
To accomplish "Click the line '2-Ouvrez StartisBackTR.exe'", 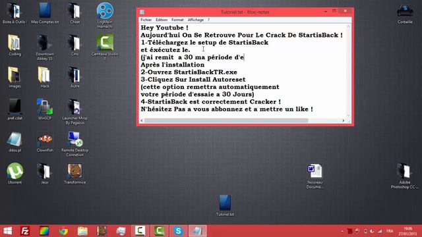I will [189, 72].
